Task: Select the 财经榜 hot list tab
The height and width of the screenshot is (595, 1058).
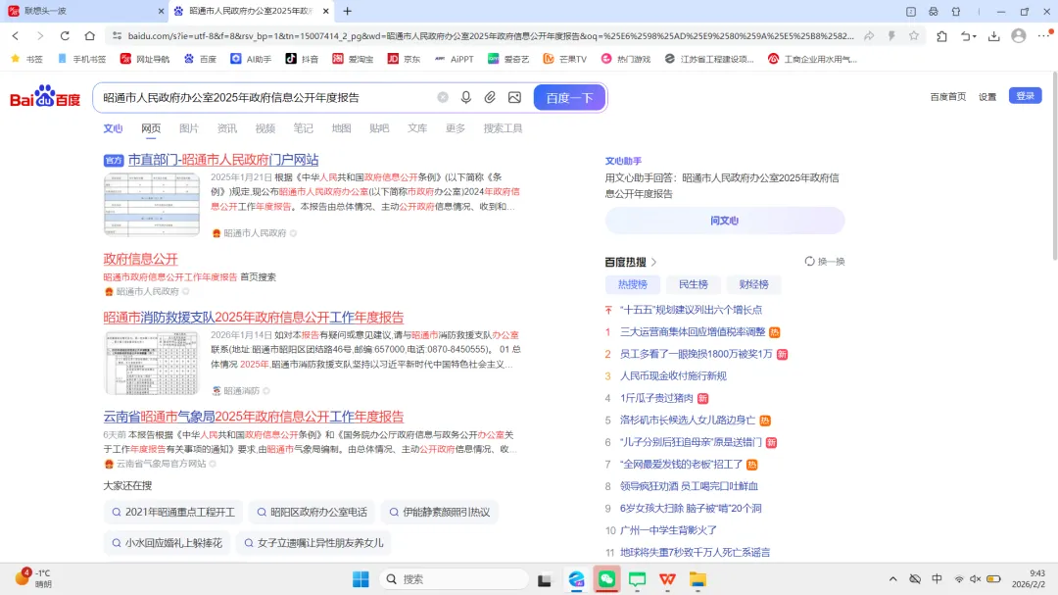Action: 753,284
